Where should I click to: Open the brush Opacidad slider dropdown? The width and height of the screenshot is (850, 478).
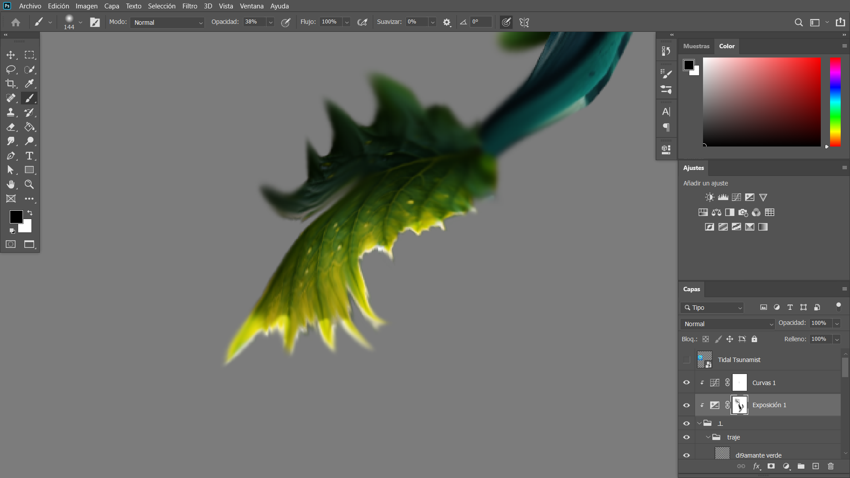point(270,22)
